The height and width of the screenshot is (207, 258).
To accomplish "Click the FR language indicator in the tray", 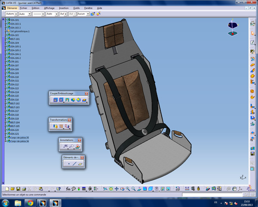I will point(215,203).
